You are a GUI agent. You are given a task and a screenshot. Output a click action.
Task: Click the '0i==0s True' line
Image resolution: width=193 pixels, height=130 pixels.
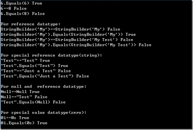click(15, 118)
